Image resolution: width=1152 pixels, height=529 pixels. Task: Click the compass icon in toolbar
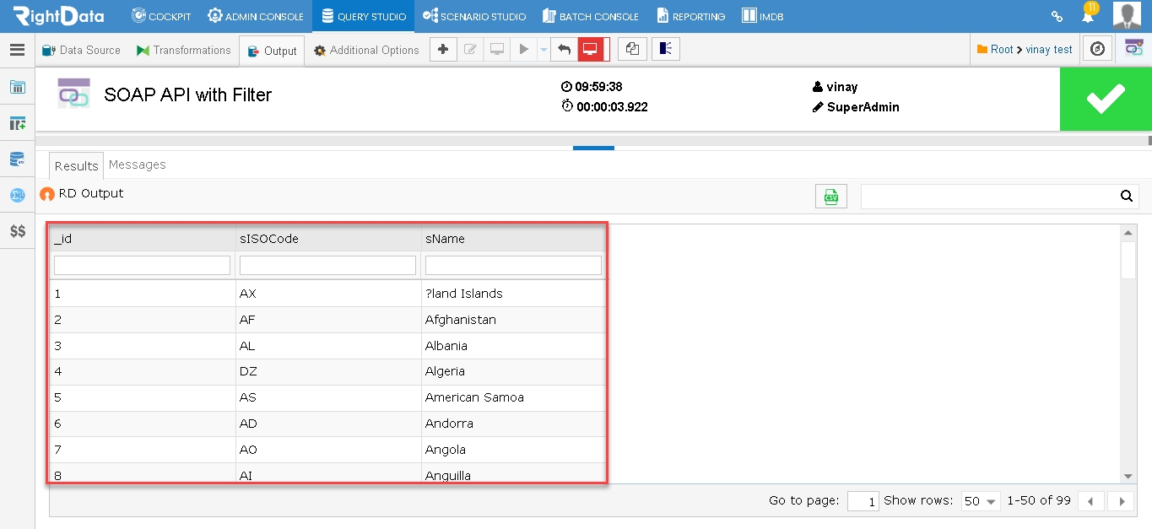click(x=1097, y=50)
